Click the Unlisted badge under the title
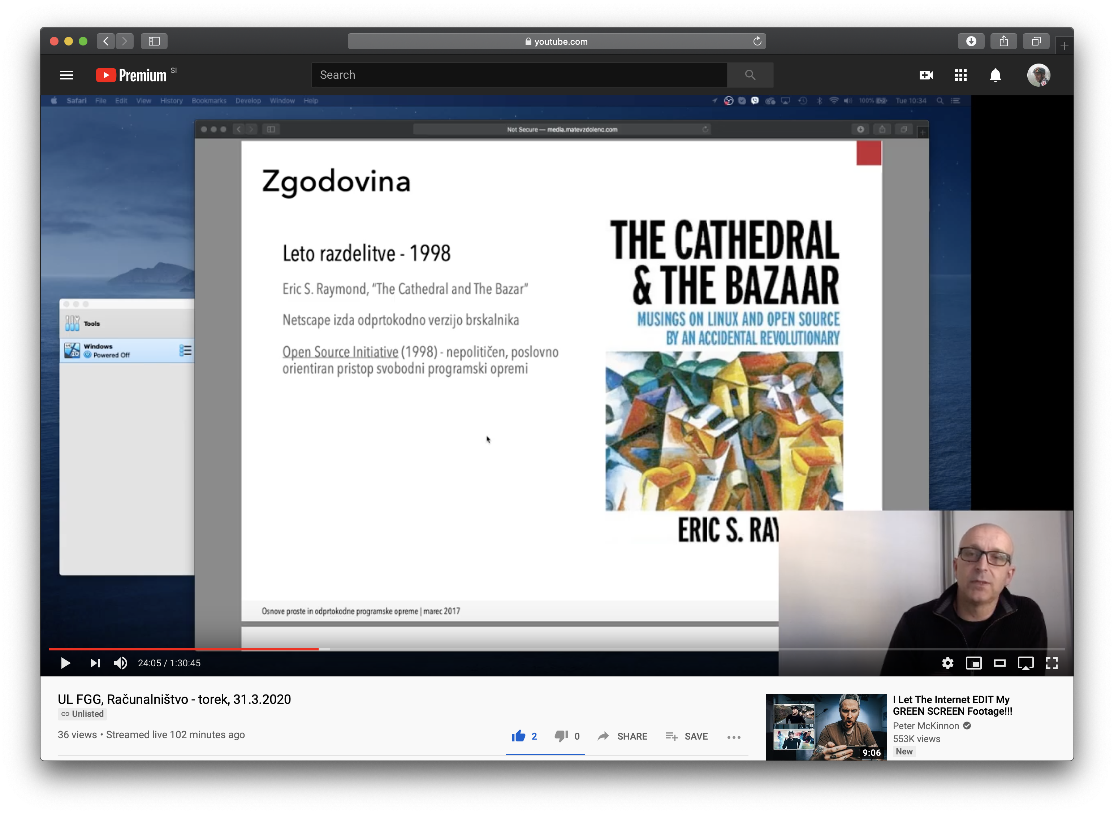1114x814 pixels. pyautogui.click(x=82, y=714)
